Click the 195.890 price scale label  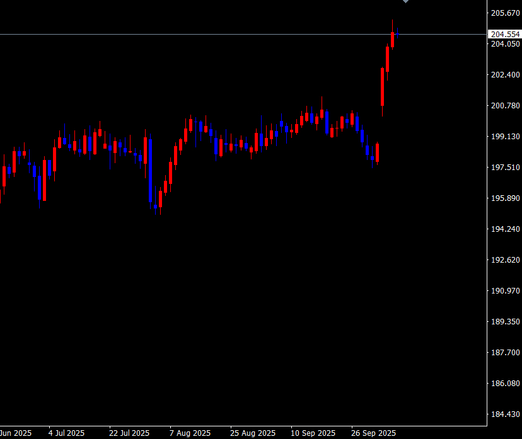pos(506,198)
